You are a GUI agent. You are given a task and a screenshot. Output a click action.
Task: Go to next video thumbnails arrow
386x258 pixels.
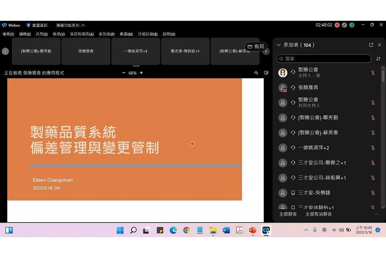[266, 51]
